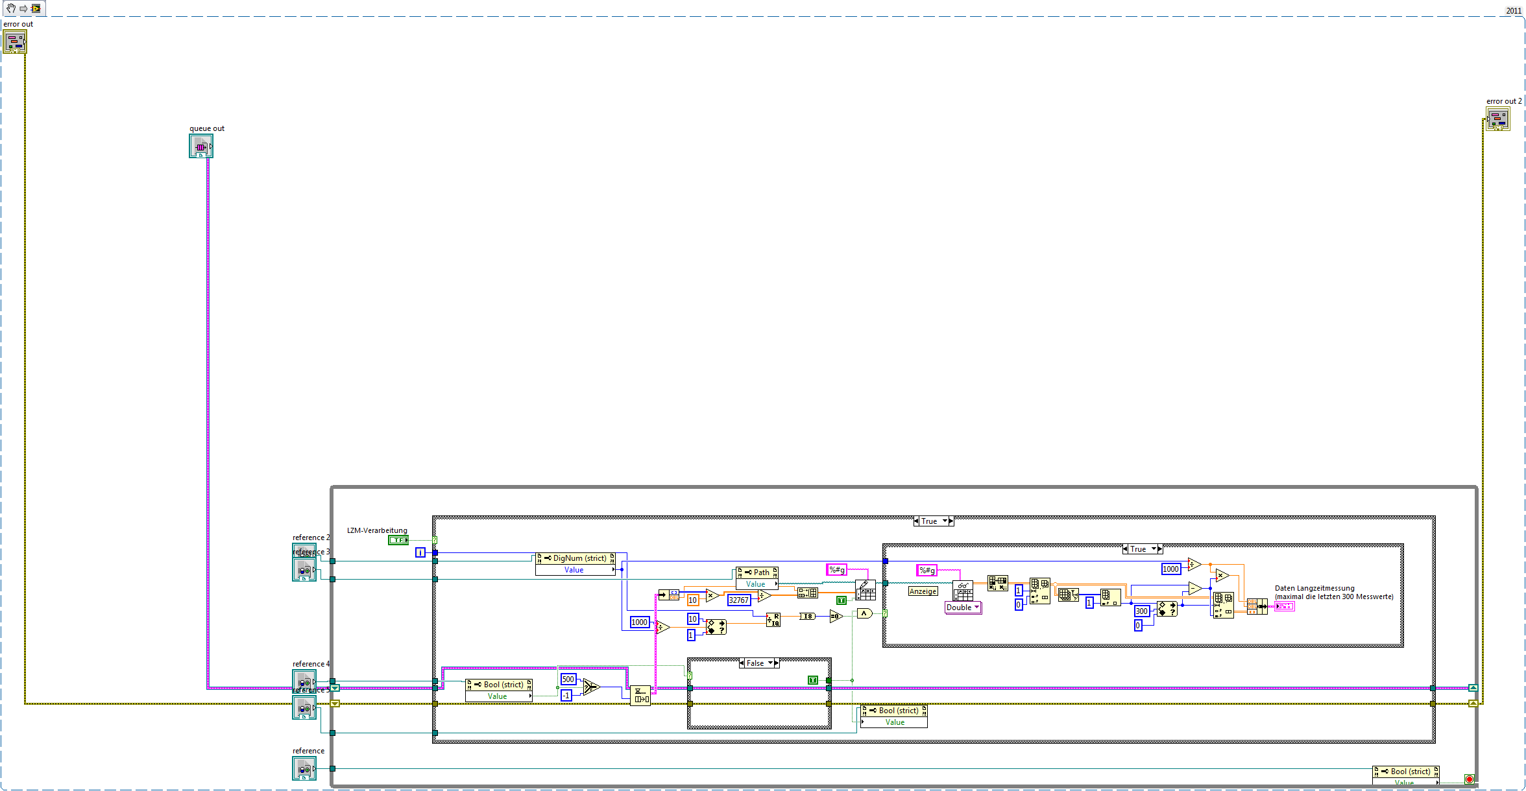Open the outermost True case selector dropdown

[945, 521]
